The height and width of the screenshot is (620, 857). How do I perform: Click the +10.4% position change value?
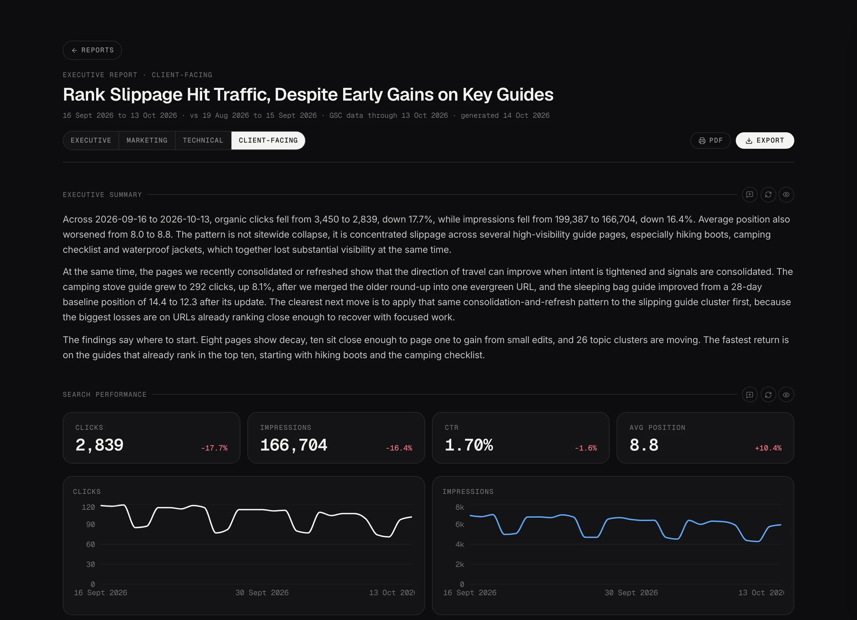tap(768, 448)
